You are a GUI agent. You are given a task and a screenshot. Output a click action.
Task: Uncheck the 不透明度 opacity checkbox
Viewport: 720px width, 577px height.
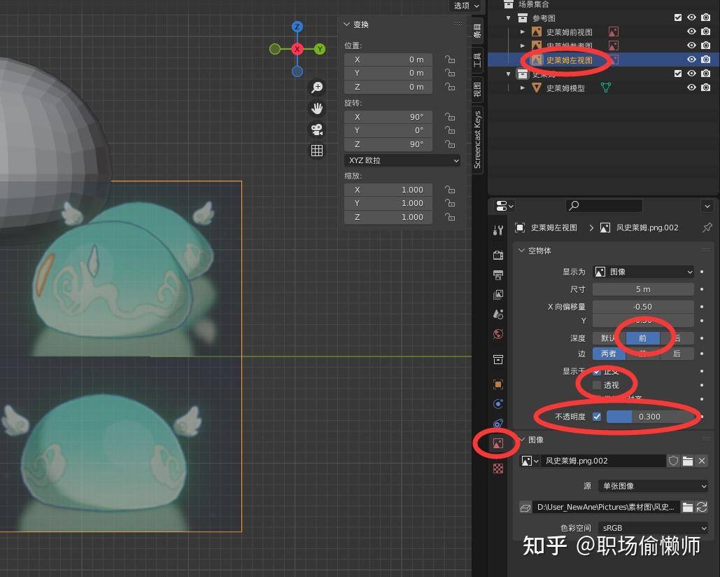pos(597,417)
